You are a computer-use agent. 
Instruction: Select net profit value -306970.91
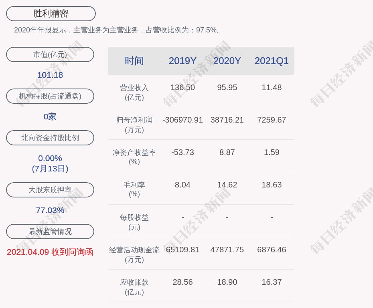[183, 120]
